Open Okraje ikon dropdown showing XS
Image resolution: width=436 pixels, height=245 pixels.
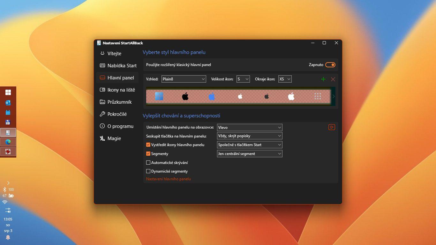point(285,79)
